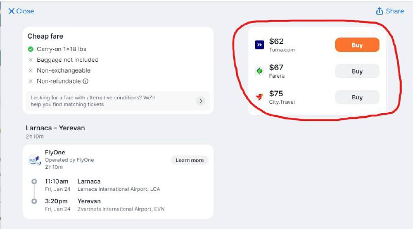413x229 pixels.
Task: Buy the $67 ticket from Farera
Action: 357,71
